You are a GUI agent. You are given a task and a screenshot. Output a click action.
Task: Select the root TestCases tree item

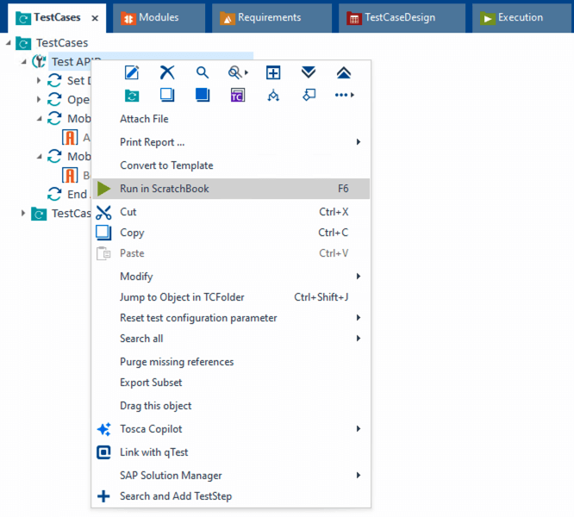[x=62, y=43]
